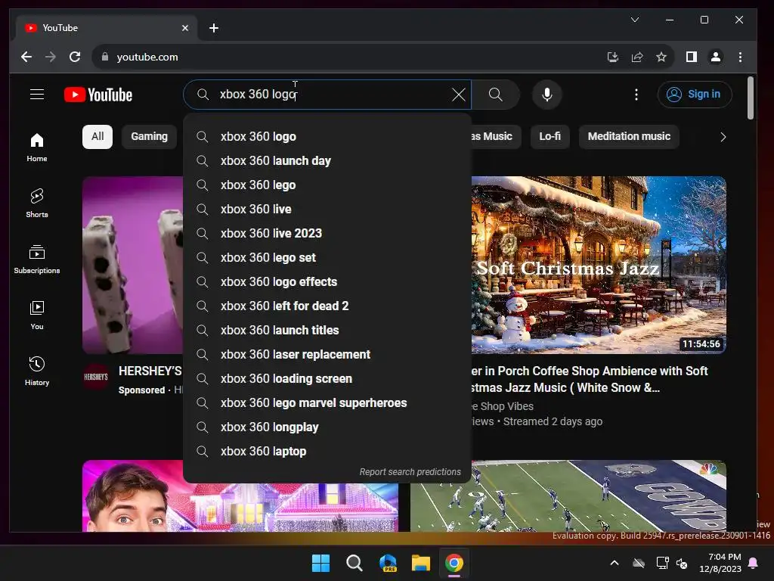
Task: Open Subscriptions in the sidebar
Action: point(37,259)
